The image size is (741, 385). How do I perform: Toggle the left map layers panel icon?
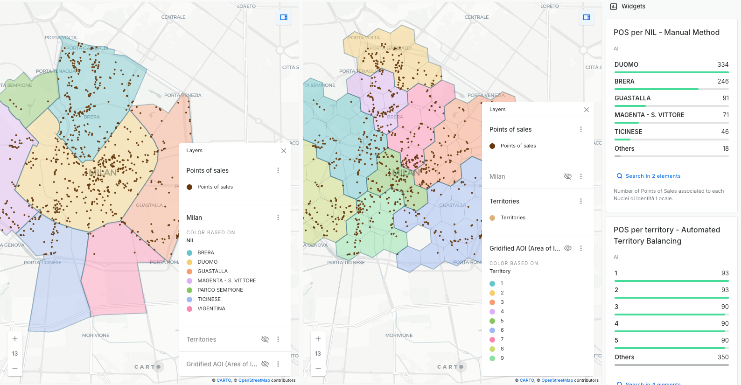click(283, 17)
